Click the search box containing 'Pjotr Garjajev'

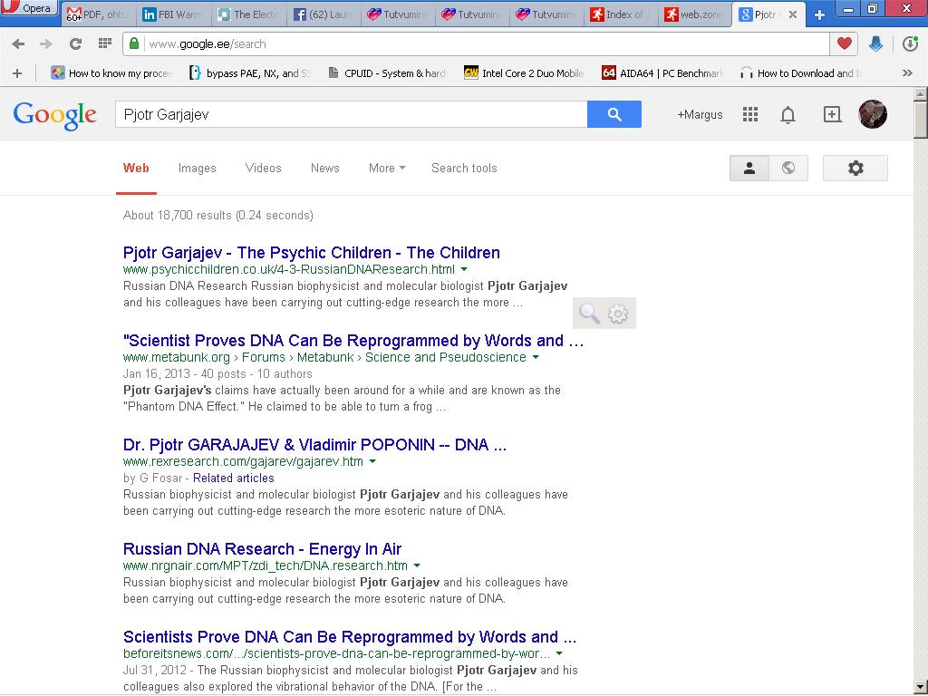pos(351,114)
